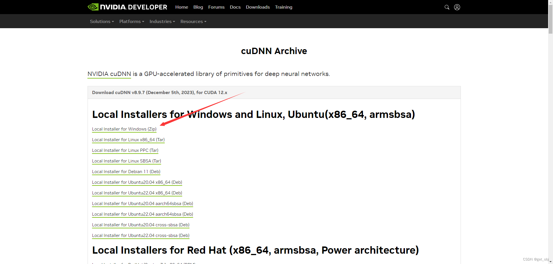Download Ubuntu20.04 cross-sbsa (Deb) installer

[x=141, y=225]
